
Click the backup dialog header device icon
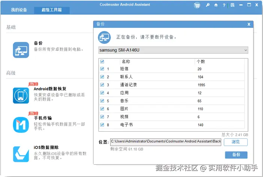pos(104,37)
